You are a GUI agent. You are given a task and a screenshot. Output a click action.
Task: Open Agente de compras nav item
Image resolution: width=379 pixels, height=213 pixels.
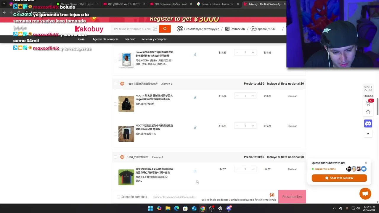(105, 39)
